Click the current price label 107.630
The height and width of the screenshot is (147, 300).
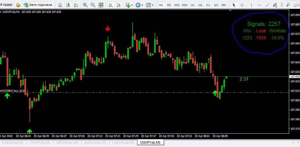click(x=295, y=76)
